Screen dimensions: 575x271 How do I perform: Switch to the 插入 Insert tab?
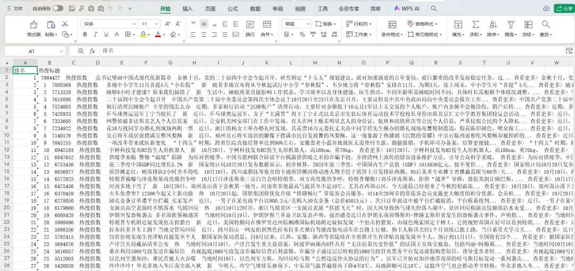pyautogui.click(x=188, y=9)
